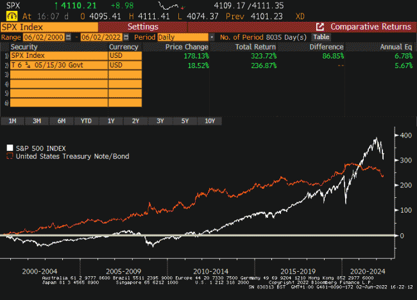Viewport: 417px width, 300px height.
Task: Click the Table button
Action: tap(321, 37)
